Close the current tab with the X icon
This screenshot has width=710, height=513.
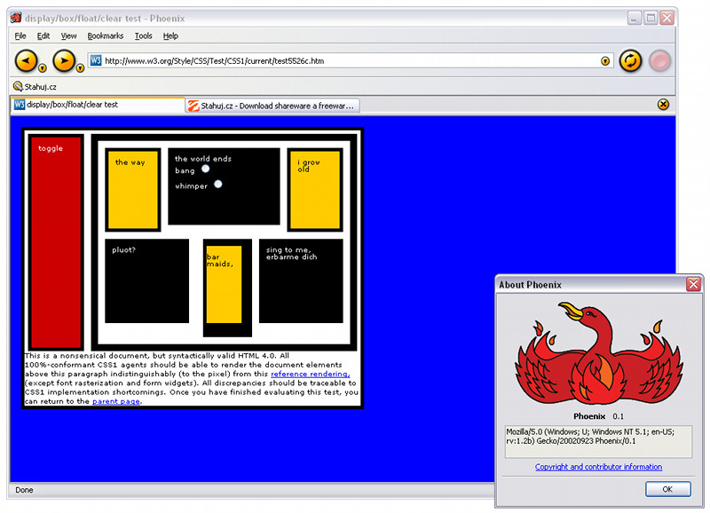[663, 105]
